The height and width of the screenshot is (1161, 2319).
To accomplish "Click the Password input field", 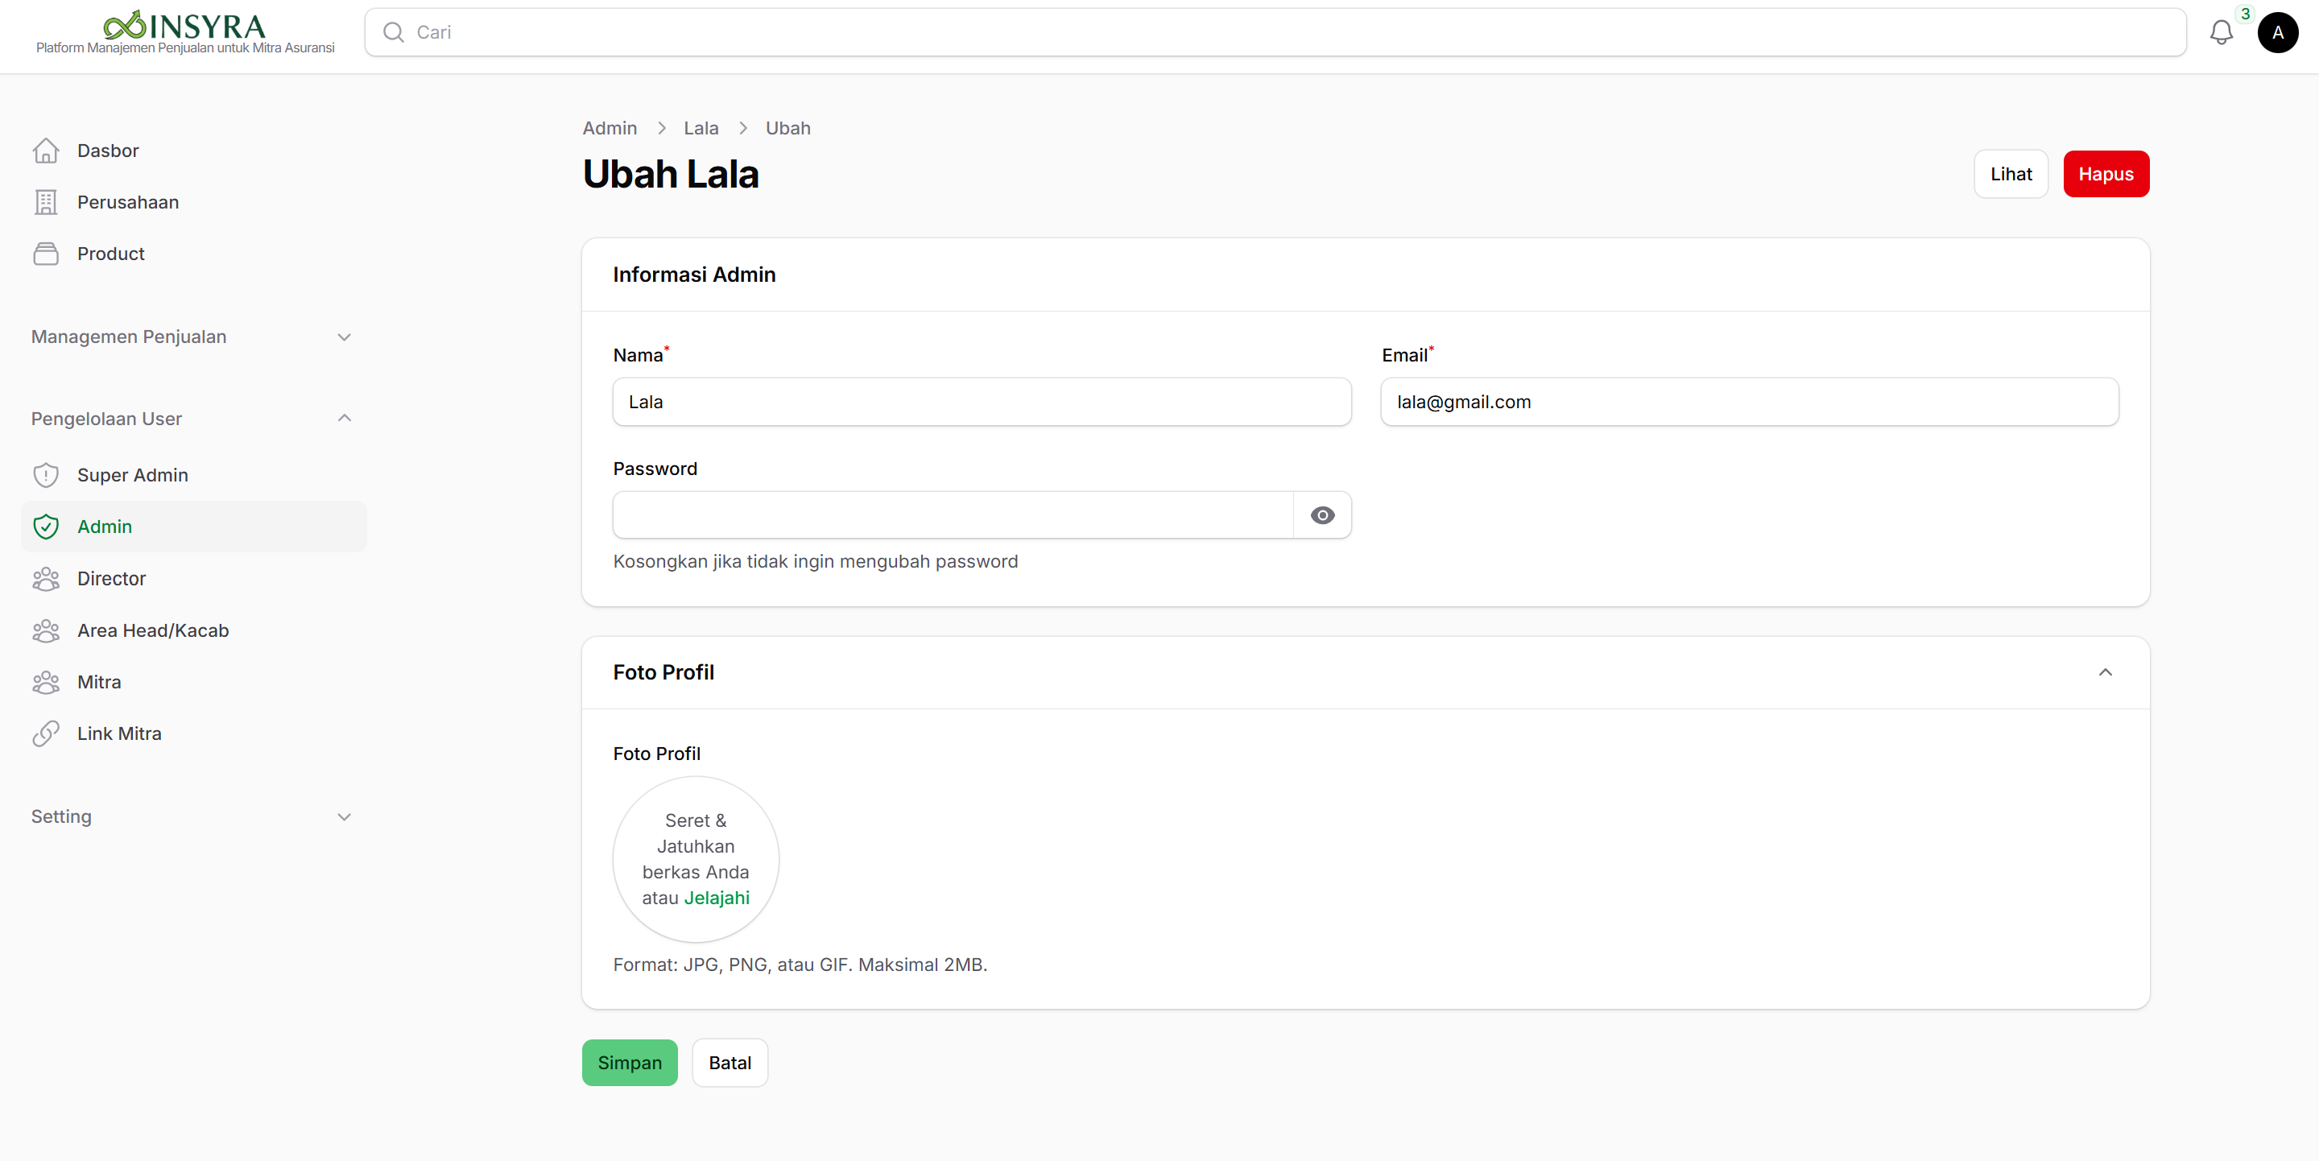I will (953, 516).
